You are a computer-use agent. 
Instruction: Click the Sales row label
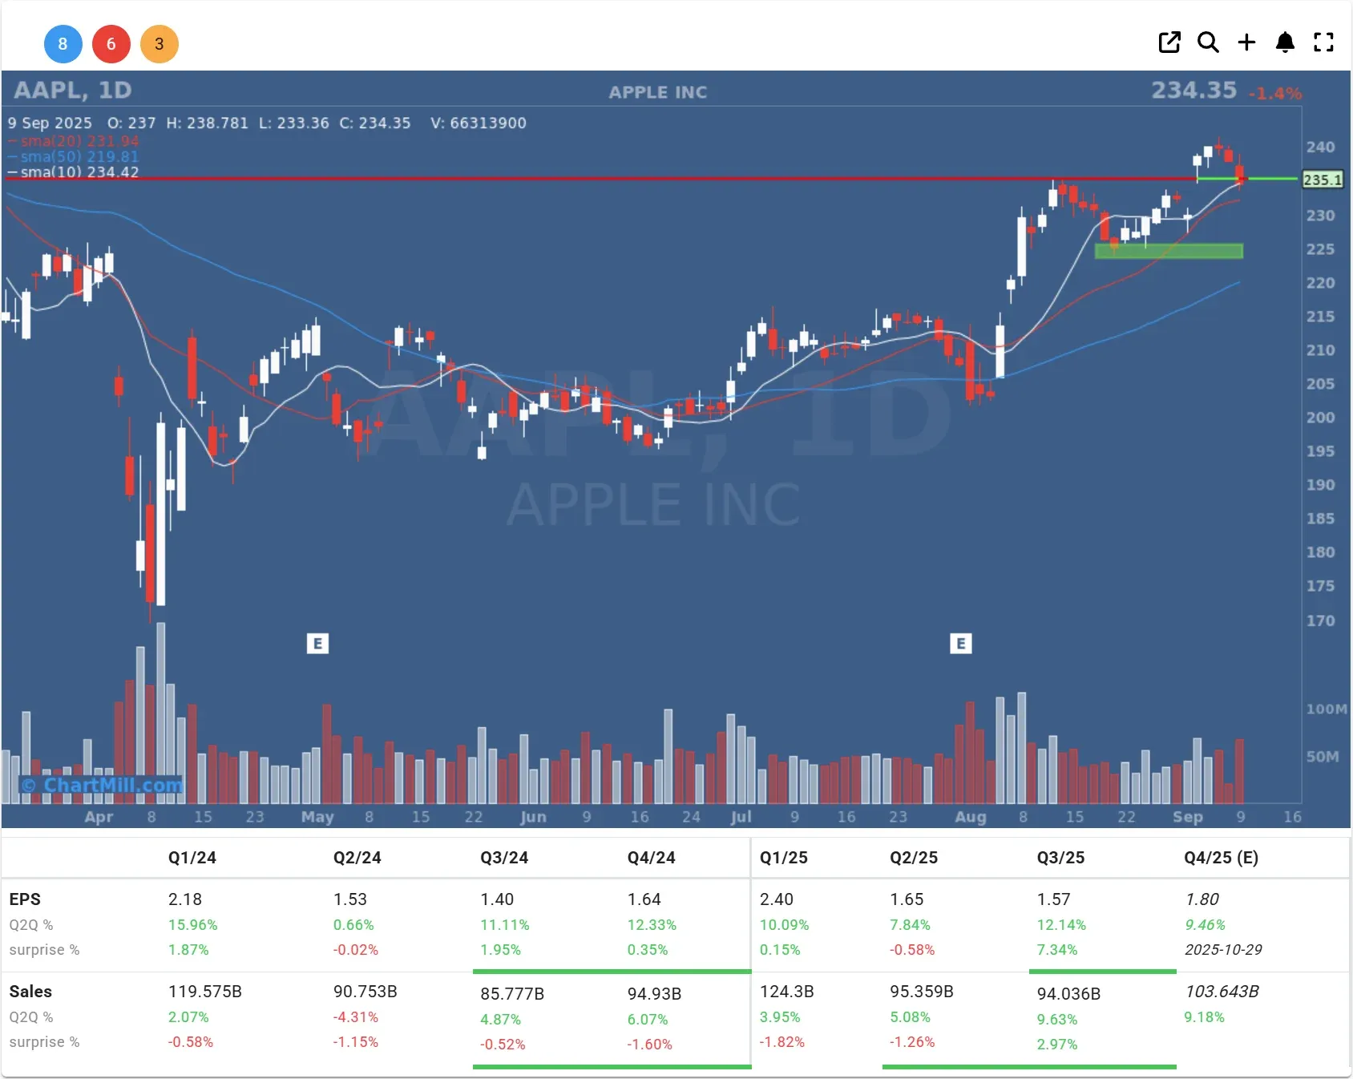click(x=30, y=992)
